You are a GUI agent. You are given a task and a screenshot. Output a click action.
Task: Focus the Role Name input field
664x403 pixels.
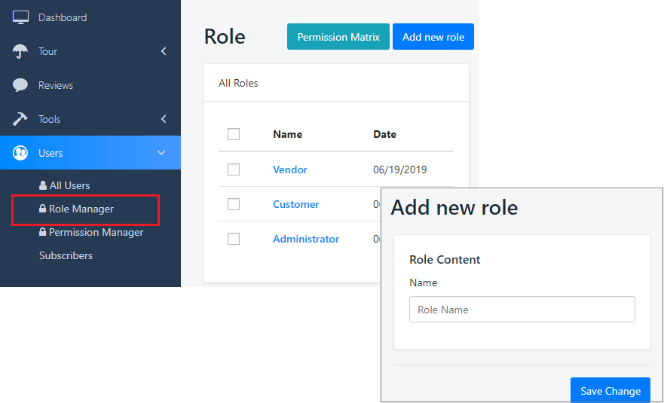click(522, 310)
